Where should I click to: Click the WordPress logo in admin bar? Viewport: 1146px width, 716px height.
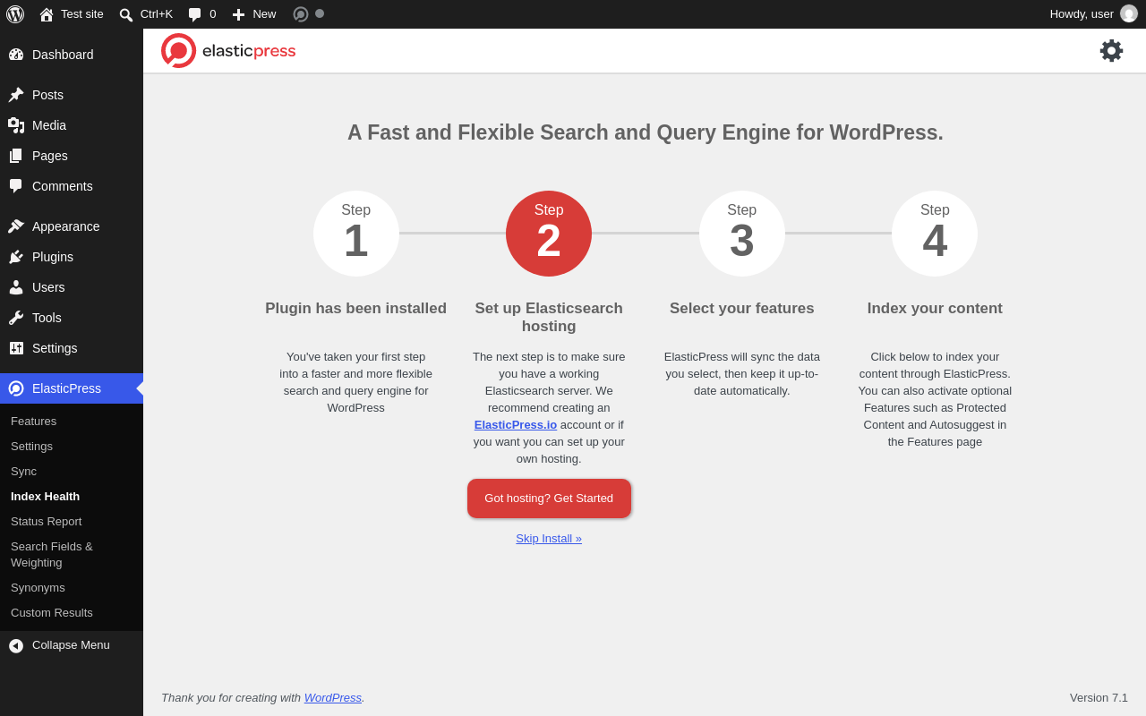coord(15,14)
